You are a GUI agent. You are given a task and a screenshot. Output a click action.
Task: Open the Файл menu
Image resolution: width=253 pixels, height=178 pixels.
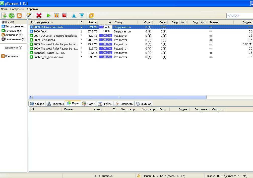click(4, 9)
